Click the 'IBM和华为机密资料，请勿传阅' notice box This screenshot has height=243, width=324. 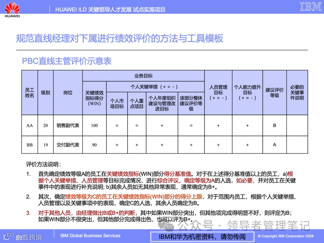202,236
